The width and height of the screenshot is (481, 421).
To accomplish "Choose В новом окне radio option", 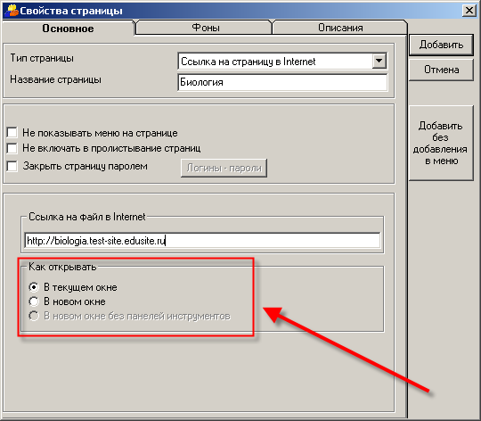I will tap(34, 301).
